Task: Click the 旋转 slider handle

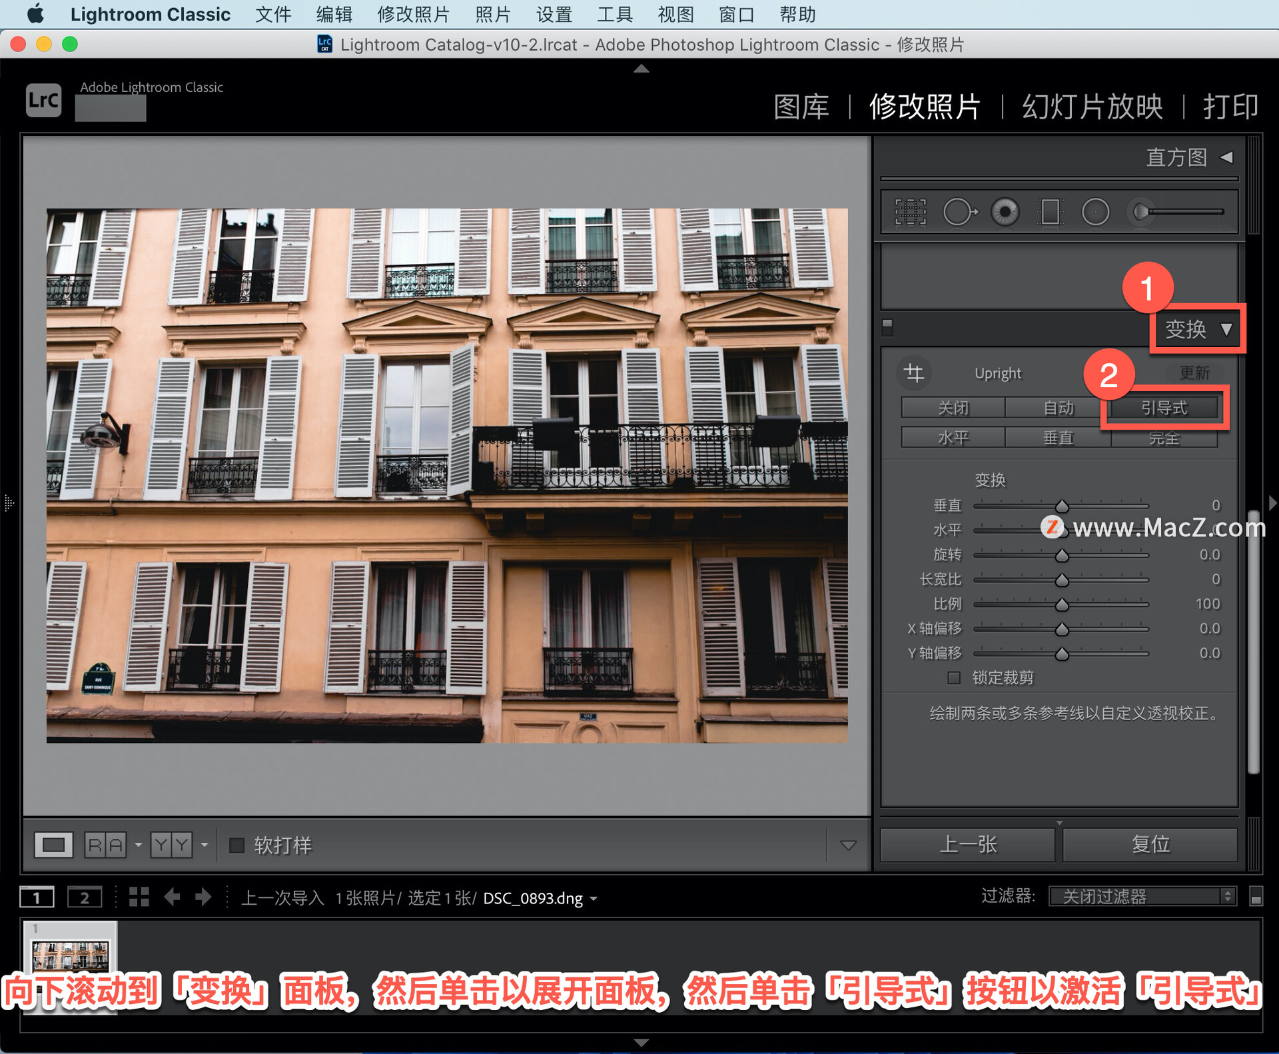Action: point(1062,555)
